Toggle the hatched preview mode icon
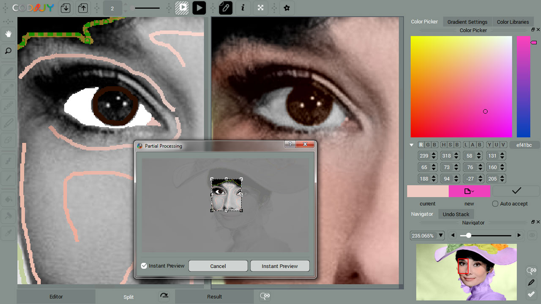This screenshot has height=304, width=541. (182, 8)
